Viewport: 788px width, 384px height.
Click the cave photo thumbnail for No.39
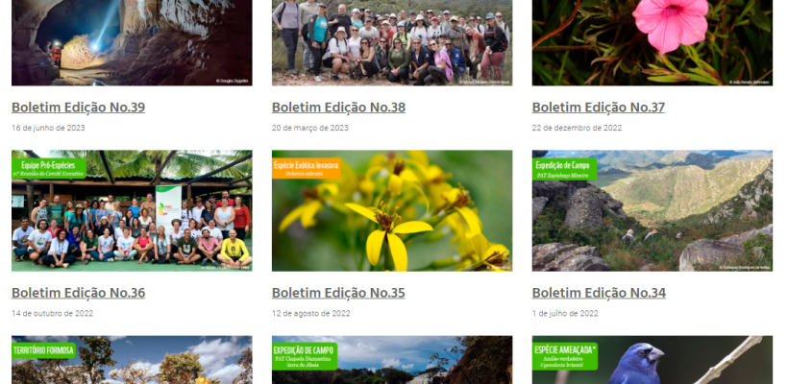(132, 42)
